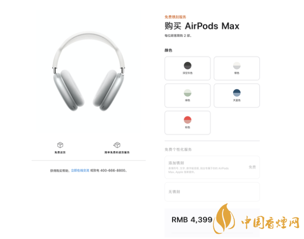Click the free shipping box icon
Screen dimensions: 304x239
tap(60, 145)
